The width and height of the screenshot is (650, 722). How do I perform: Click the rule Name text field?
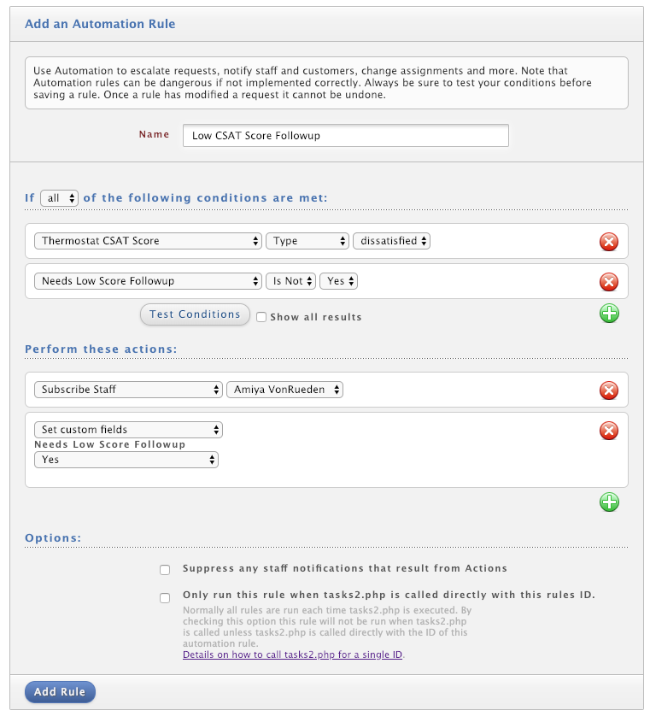(x=346, y=135)
